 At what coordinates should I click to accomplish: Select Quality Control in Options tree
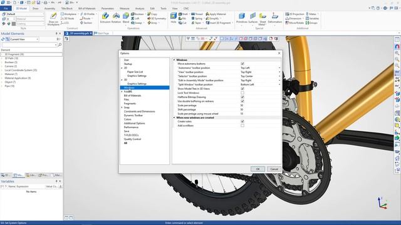[132, 139]
